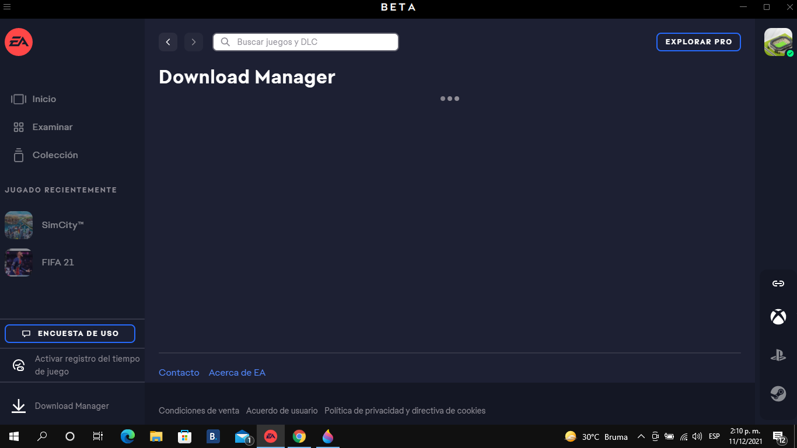Click the EA logo in sidebar
The image size is (797, 448).
(19, 42)
